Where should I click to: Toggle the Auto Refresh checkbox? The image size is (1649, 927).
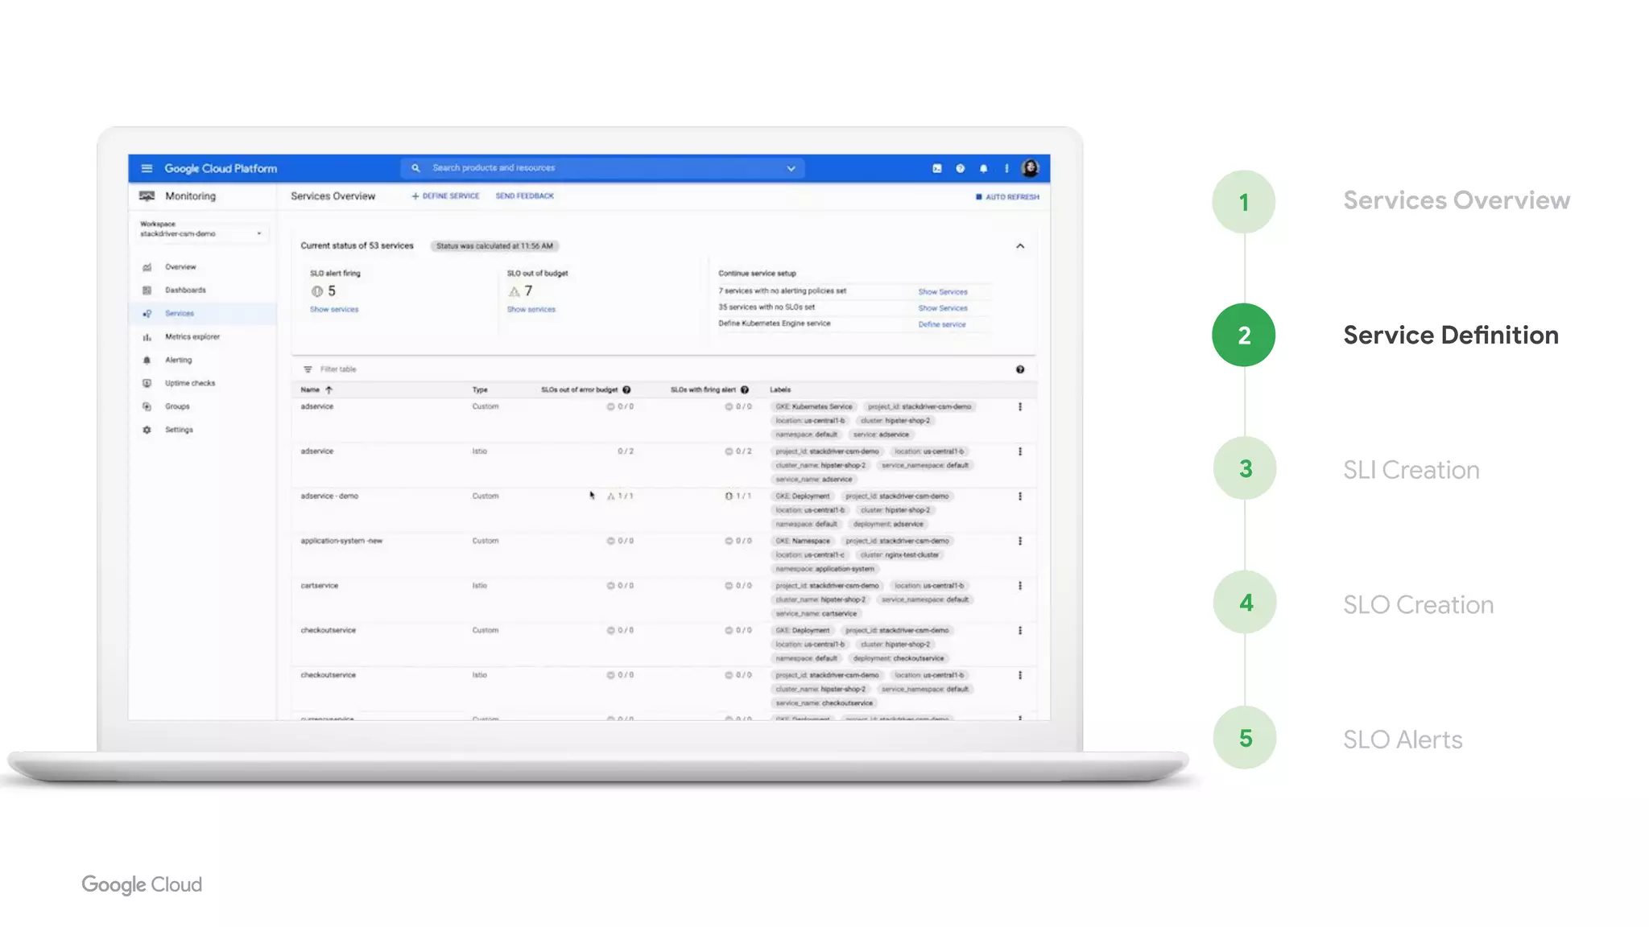click(x=979, y=196)
